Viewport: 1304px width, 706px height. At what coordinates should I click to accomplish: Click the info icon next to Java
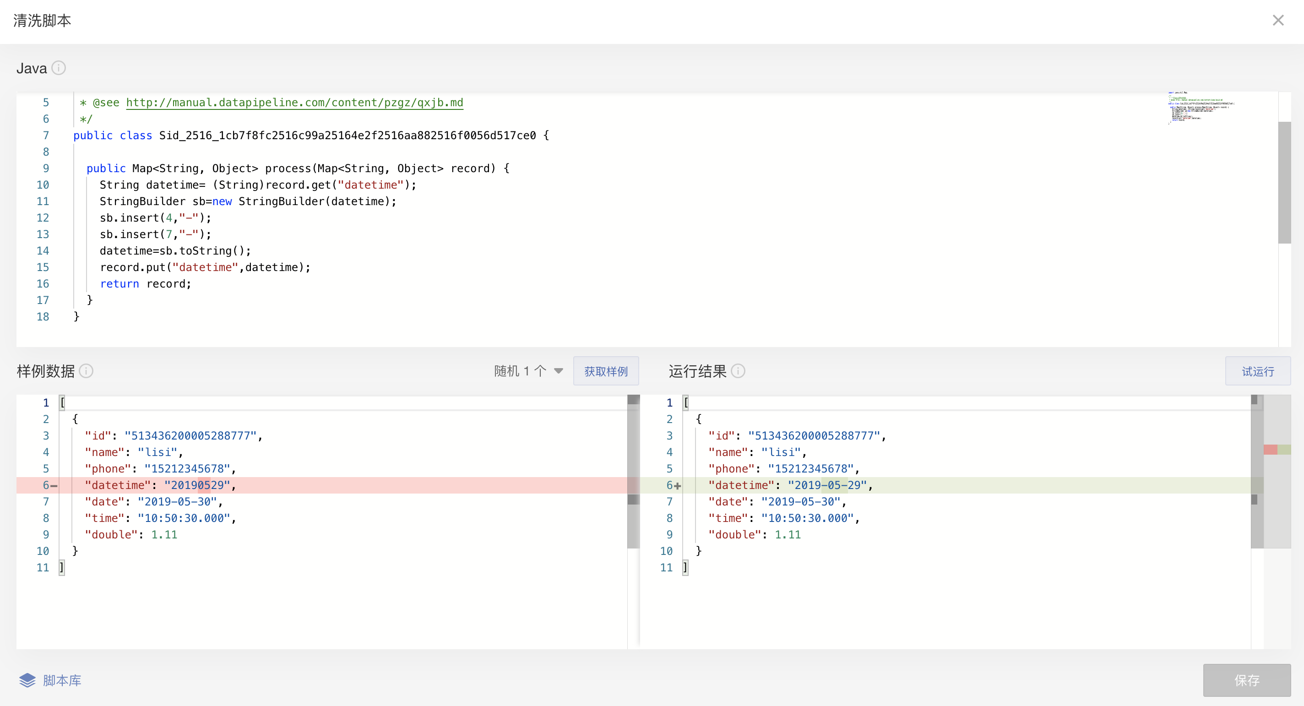point(59,68)
